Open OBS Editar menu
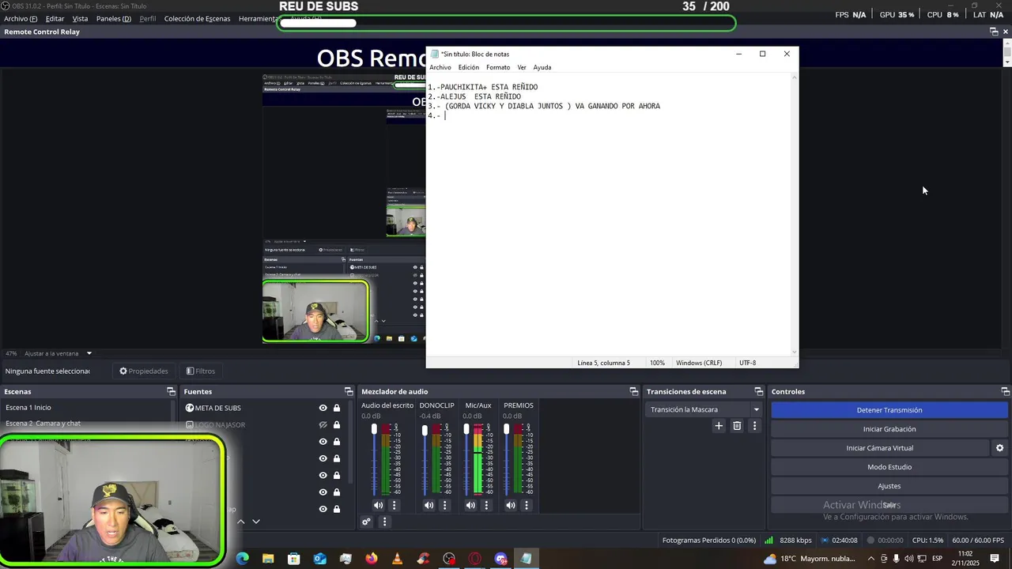 (55, 18)
